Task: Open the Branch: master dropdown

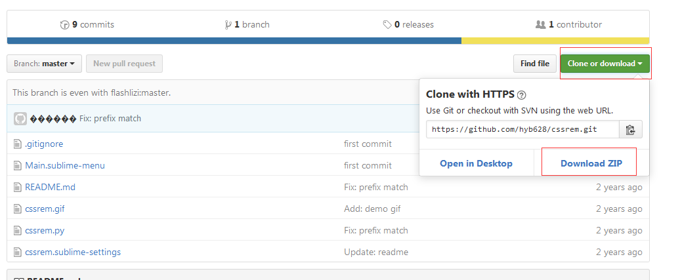Action: [x=44, y=64]
